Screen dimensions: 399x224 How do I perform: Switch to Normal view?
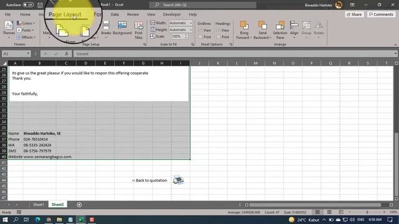coord(317,212)
